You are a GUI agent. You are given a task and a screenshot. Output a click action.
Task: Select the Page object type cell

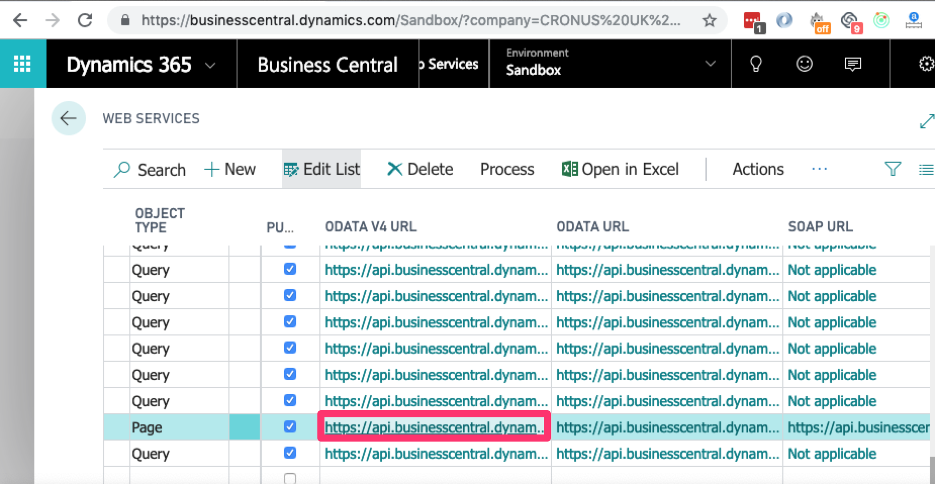(179, 427)
